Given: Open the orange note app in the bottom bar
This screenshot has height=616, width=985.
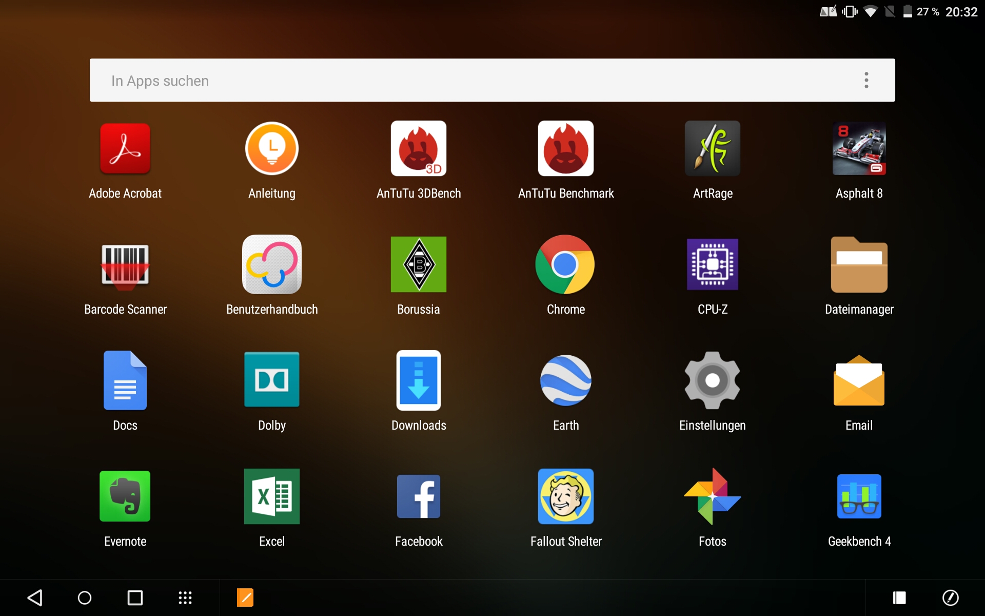Looking at the screenshot, I should click(245, 598).
